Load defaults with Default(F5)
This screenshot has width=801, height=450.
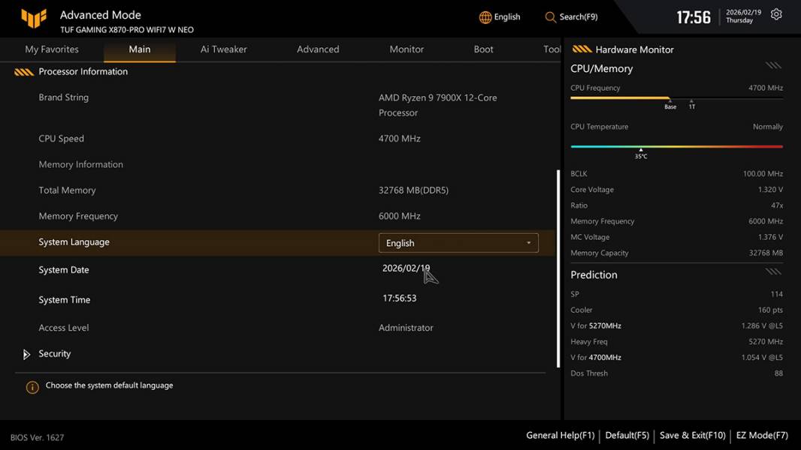coord(627,435)
